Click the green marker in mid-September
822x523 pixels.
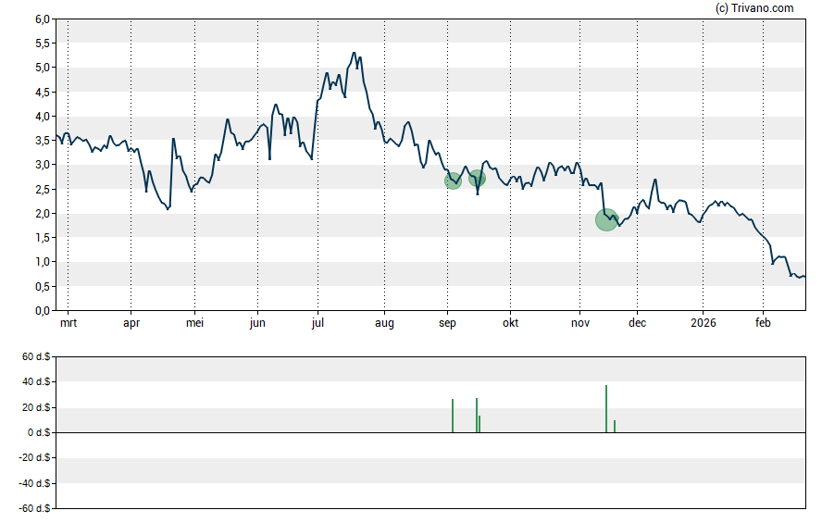point(477,178)
